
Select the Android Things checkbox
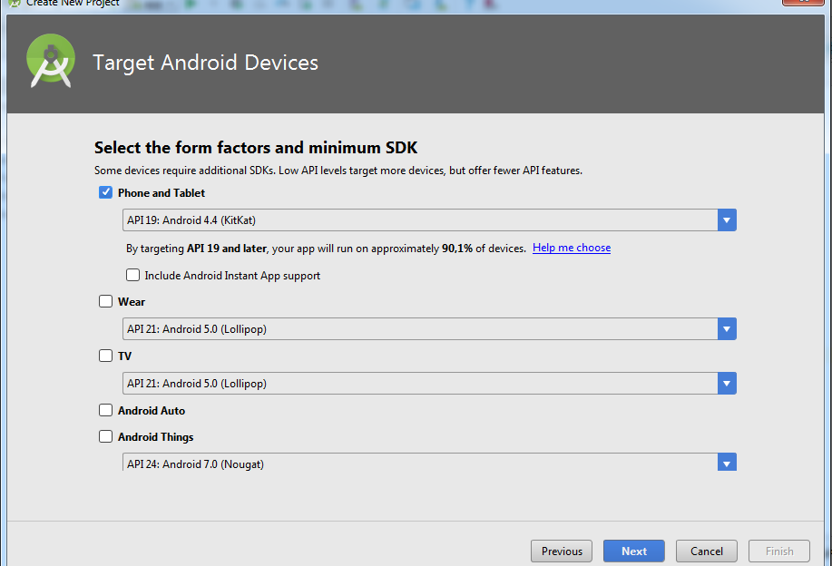(x=106, y=436)
